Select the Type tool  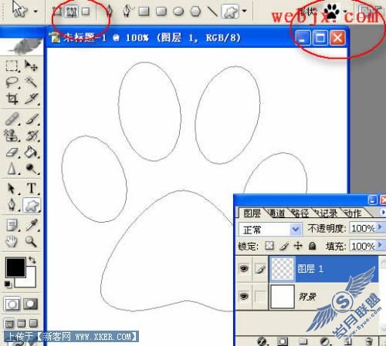(32, 188)
